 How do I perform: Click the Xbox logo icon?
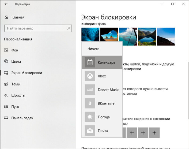pos(90,76)
